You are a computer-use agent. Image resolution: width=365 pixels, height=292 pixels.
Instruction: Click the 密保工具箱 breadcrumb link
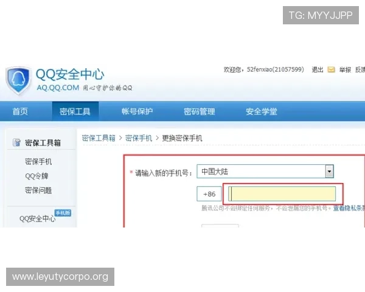99,138
